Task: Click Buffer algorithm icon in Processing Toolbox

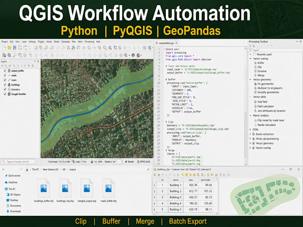Action: (x=255, y=63)
